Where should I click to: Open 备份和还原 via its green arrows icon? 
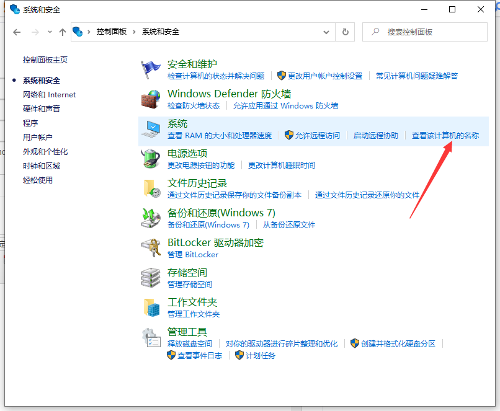[x=150, y=218]
